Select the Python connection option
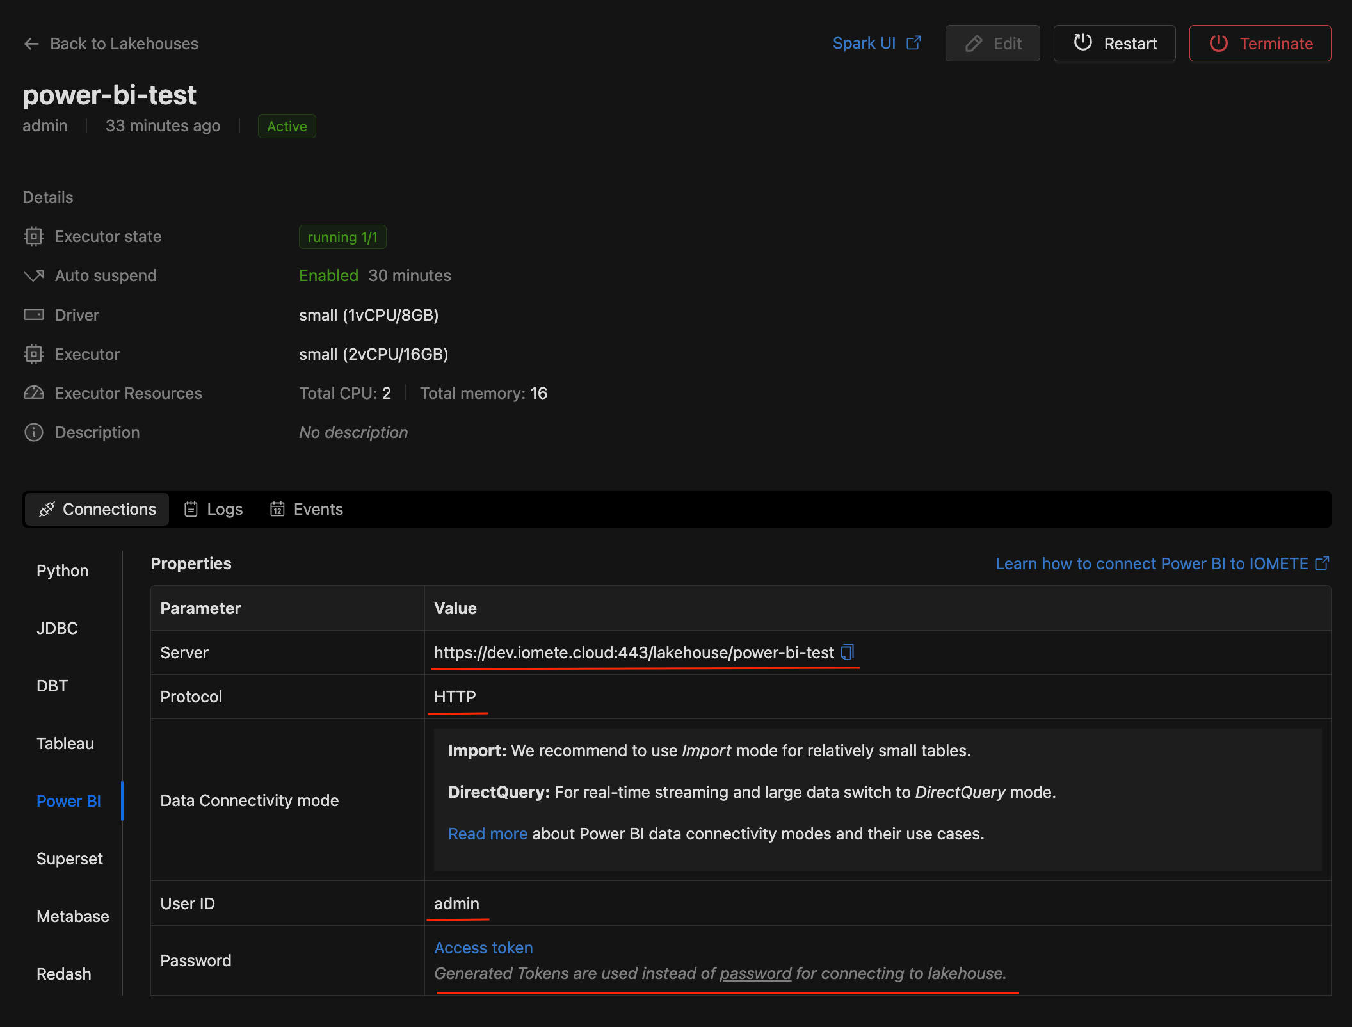 tap(63, 570)
